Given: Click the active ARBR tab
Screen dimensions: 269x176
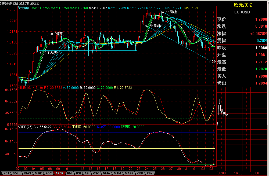Looking at the screenshot, I should pos(59,173).
